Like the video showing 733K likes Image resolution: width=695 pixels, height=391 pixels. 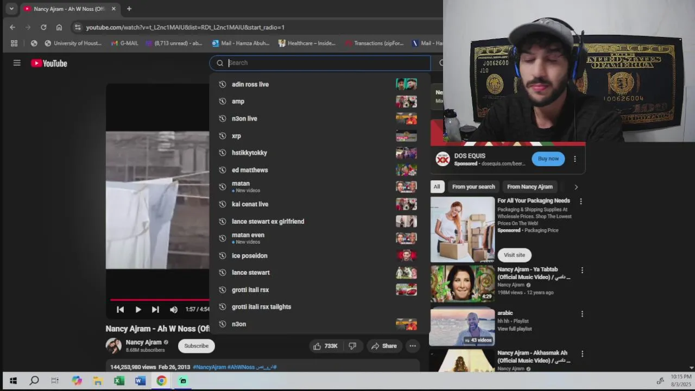click(325, 346)
